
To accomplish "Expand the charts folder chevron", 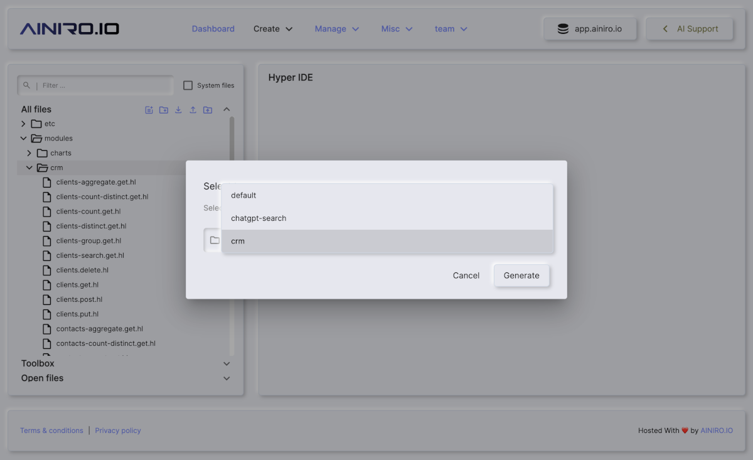I will (x=29, y=153).
